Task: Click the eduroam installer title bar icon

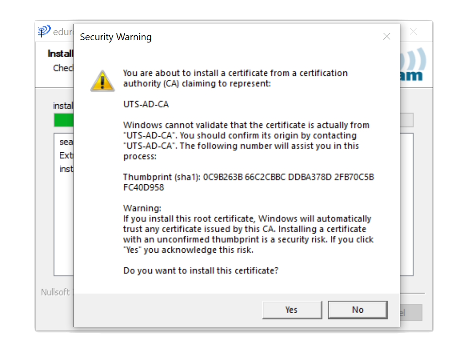Action: pos(44,31)
